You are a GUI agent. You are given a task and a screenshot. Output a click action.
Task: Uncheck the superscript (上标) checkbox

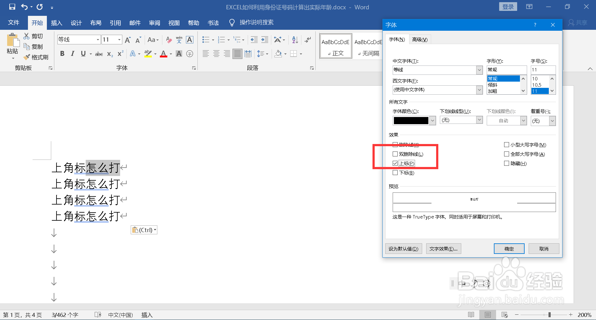pyautogui.click(x=395, y=163)
